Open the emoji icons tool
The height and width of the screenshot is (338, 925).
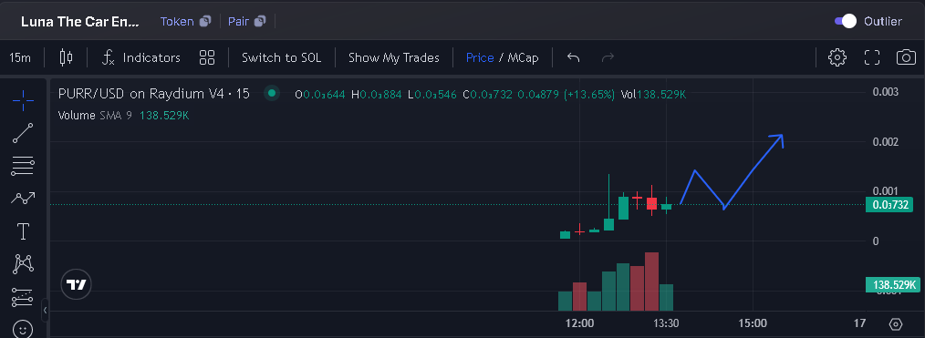pos(23,329)
